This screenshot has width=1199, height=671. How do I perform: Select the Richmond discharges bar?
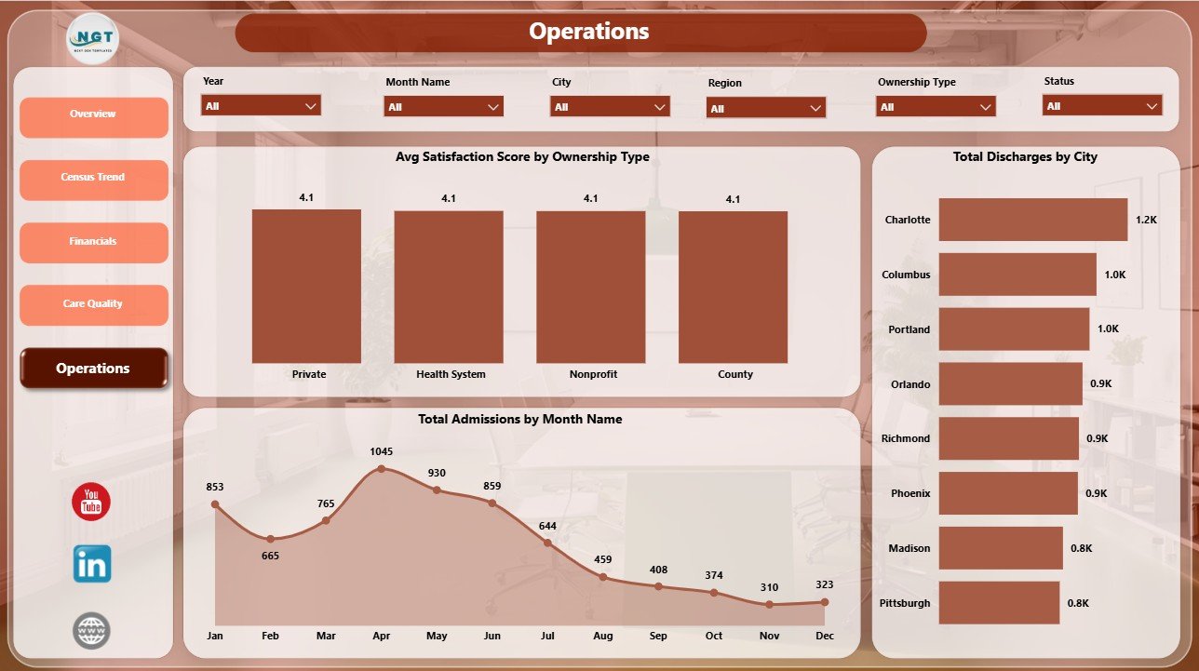(1009, 438)
